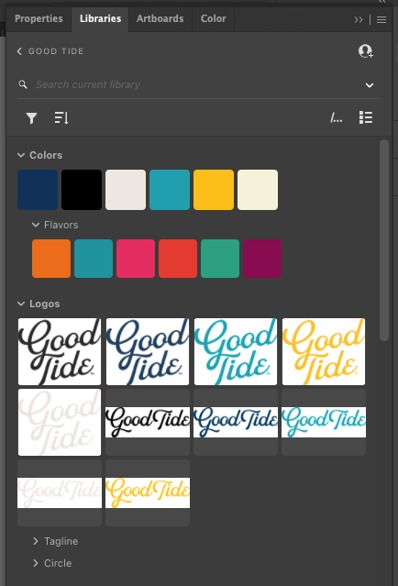This screenshot has width=398, height=586.
Task: Expand the Circle subgroup
Action: [36, 563]
